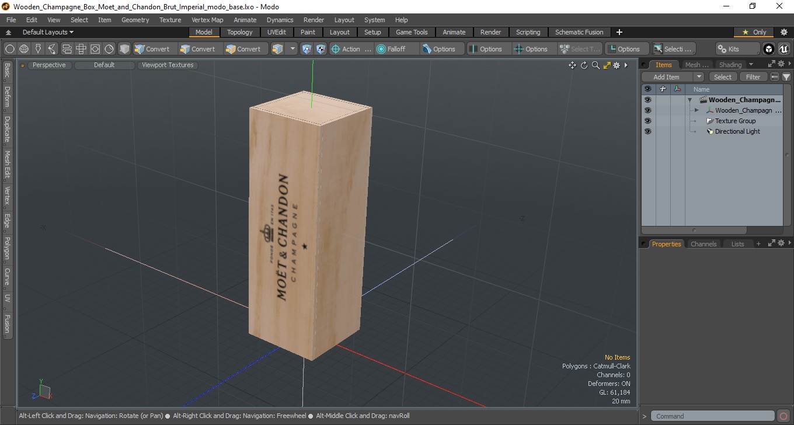Click the funnel filter icon in Items

786,77
